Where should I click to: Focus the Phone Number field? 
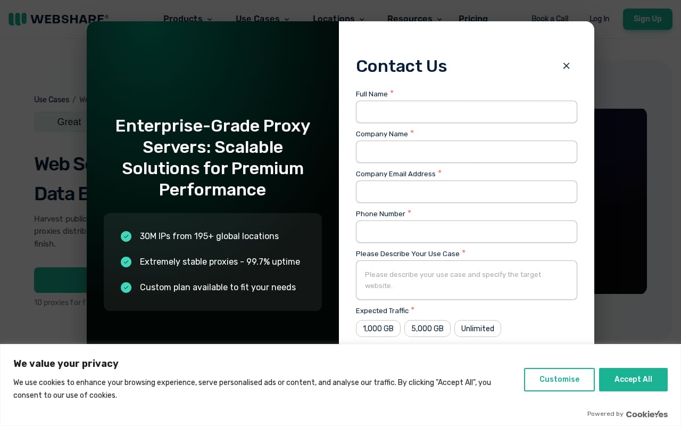(467, 232)
